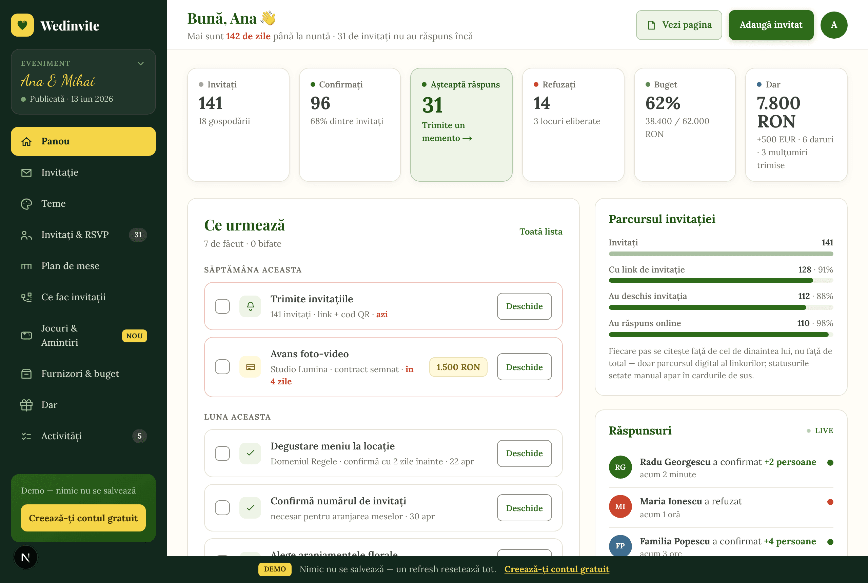Click the page icon in Vezi pagina
The height and width of the screenshot is (583, 868).
click(x=651, y=25)
